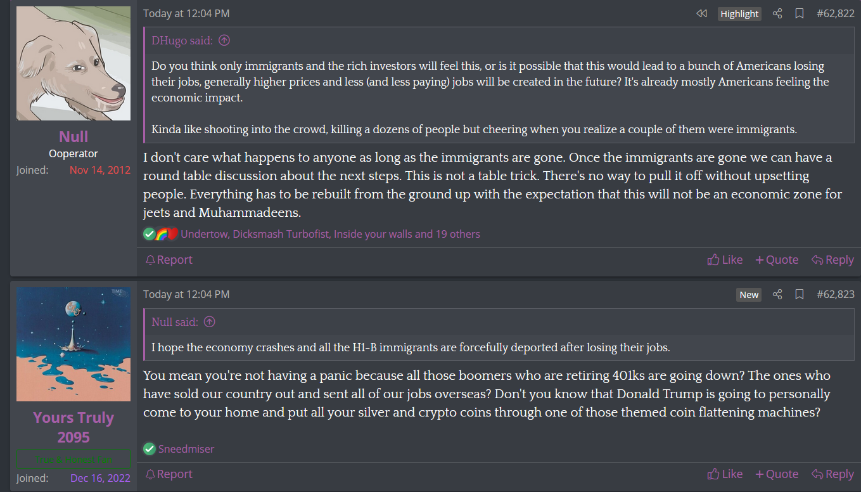
Task: Report post #62,823
Action: coord(169,474)
